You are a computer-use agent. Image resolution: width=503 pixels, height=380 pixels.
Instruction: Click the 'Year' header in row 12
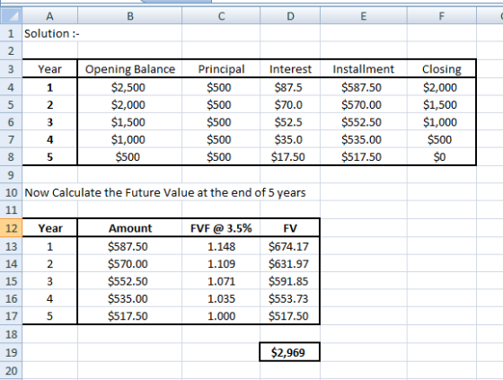click(49, 228)
